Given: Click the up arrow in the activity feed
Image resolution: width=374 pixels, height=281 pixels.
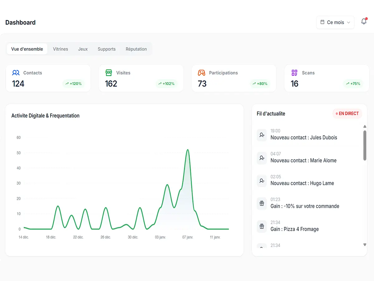Looking at the screenshot, I should pyautogui.click(x=365, y=126).
